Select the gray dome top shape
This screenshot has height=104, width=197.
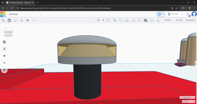click(87, 39)
